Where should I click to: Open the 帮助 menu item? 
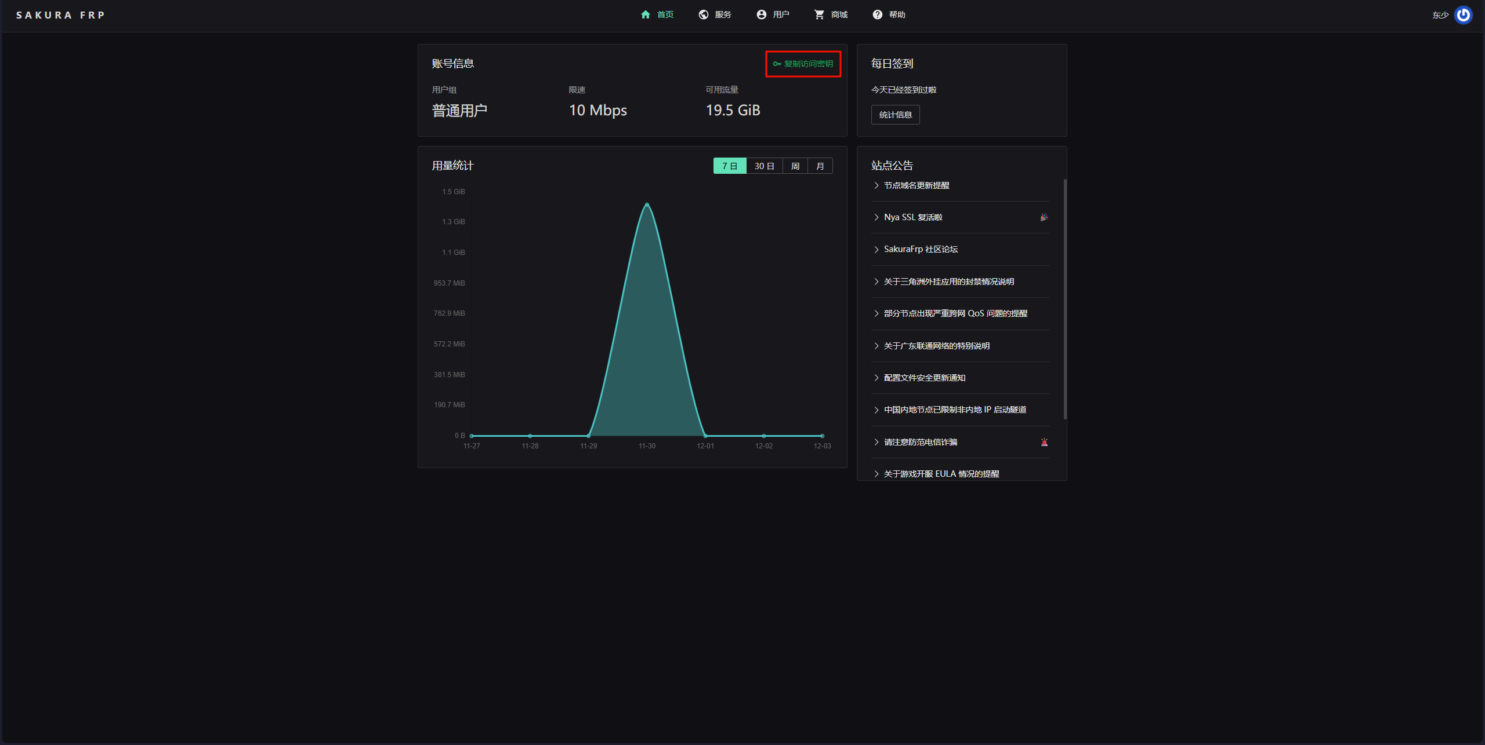pos(897,14)
